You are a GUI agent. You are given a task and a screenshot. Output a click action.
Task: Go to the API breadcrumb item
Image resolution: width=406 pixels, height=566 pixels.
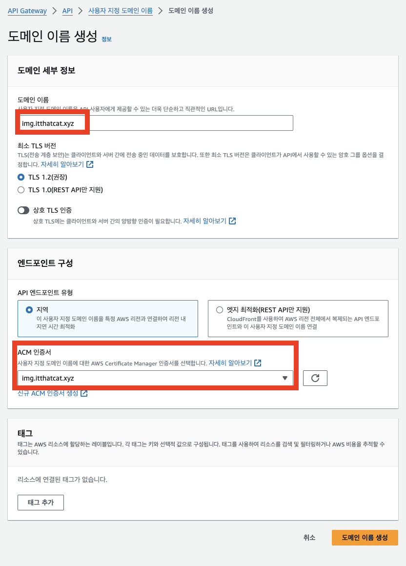click(x=67, y=11)
